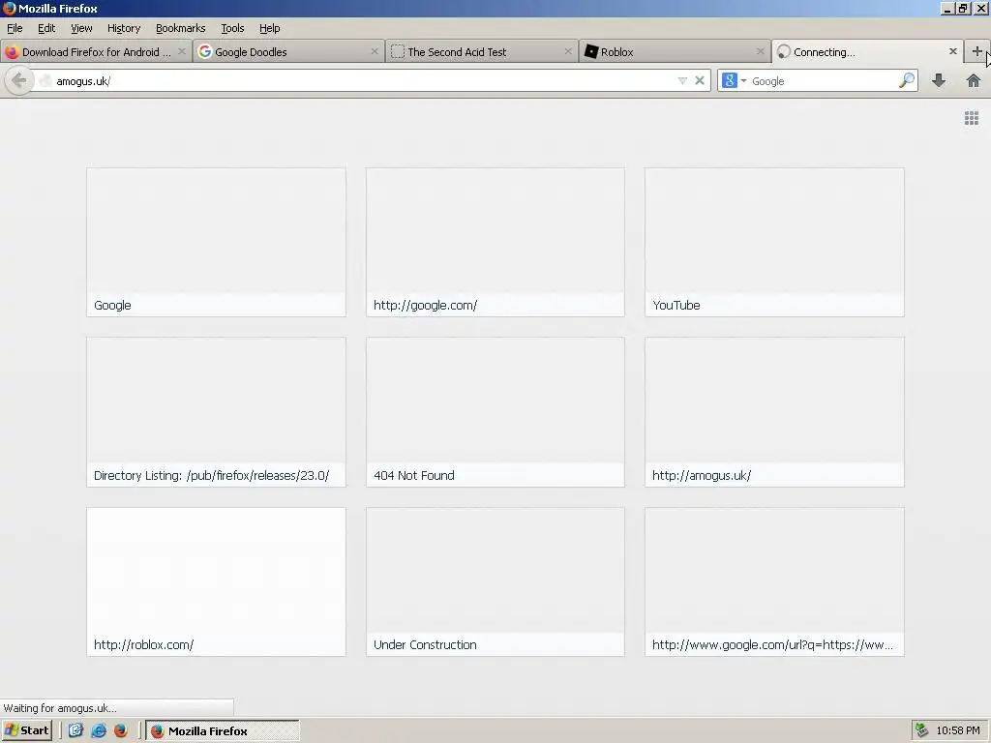
Task: Open the YouTube thumbnail tile
Action: point(774,242)
